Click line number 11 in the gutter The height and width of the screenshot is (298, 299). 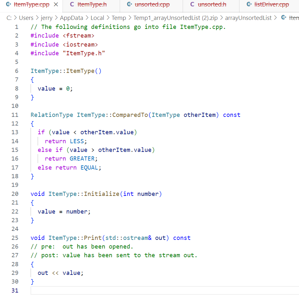click(15, 115)
